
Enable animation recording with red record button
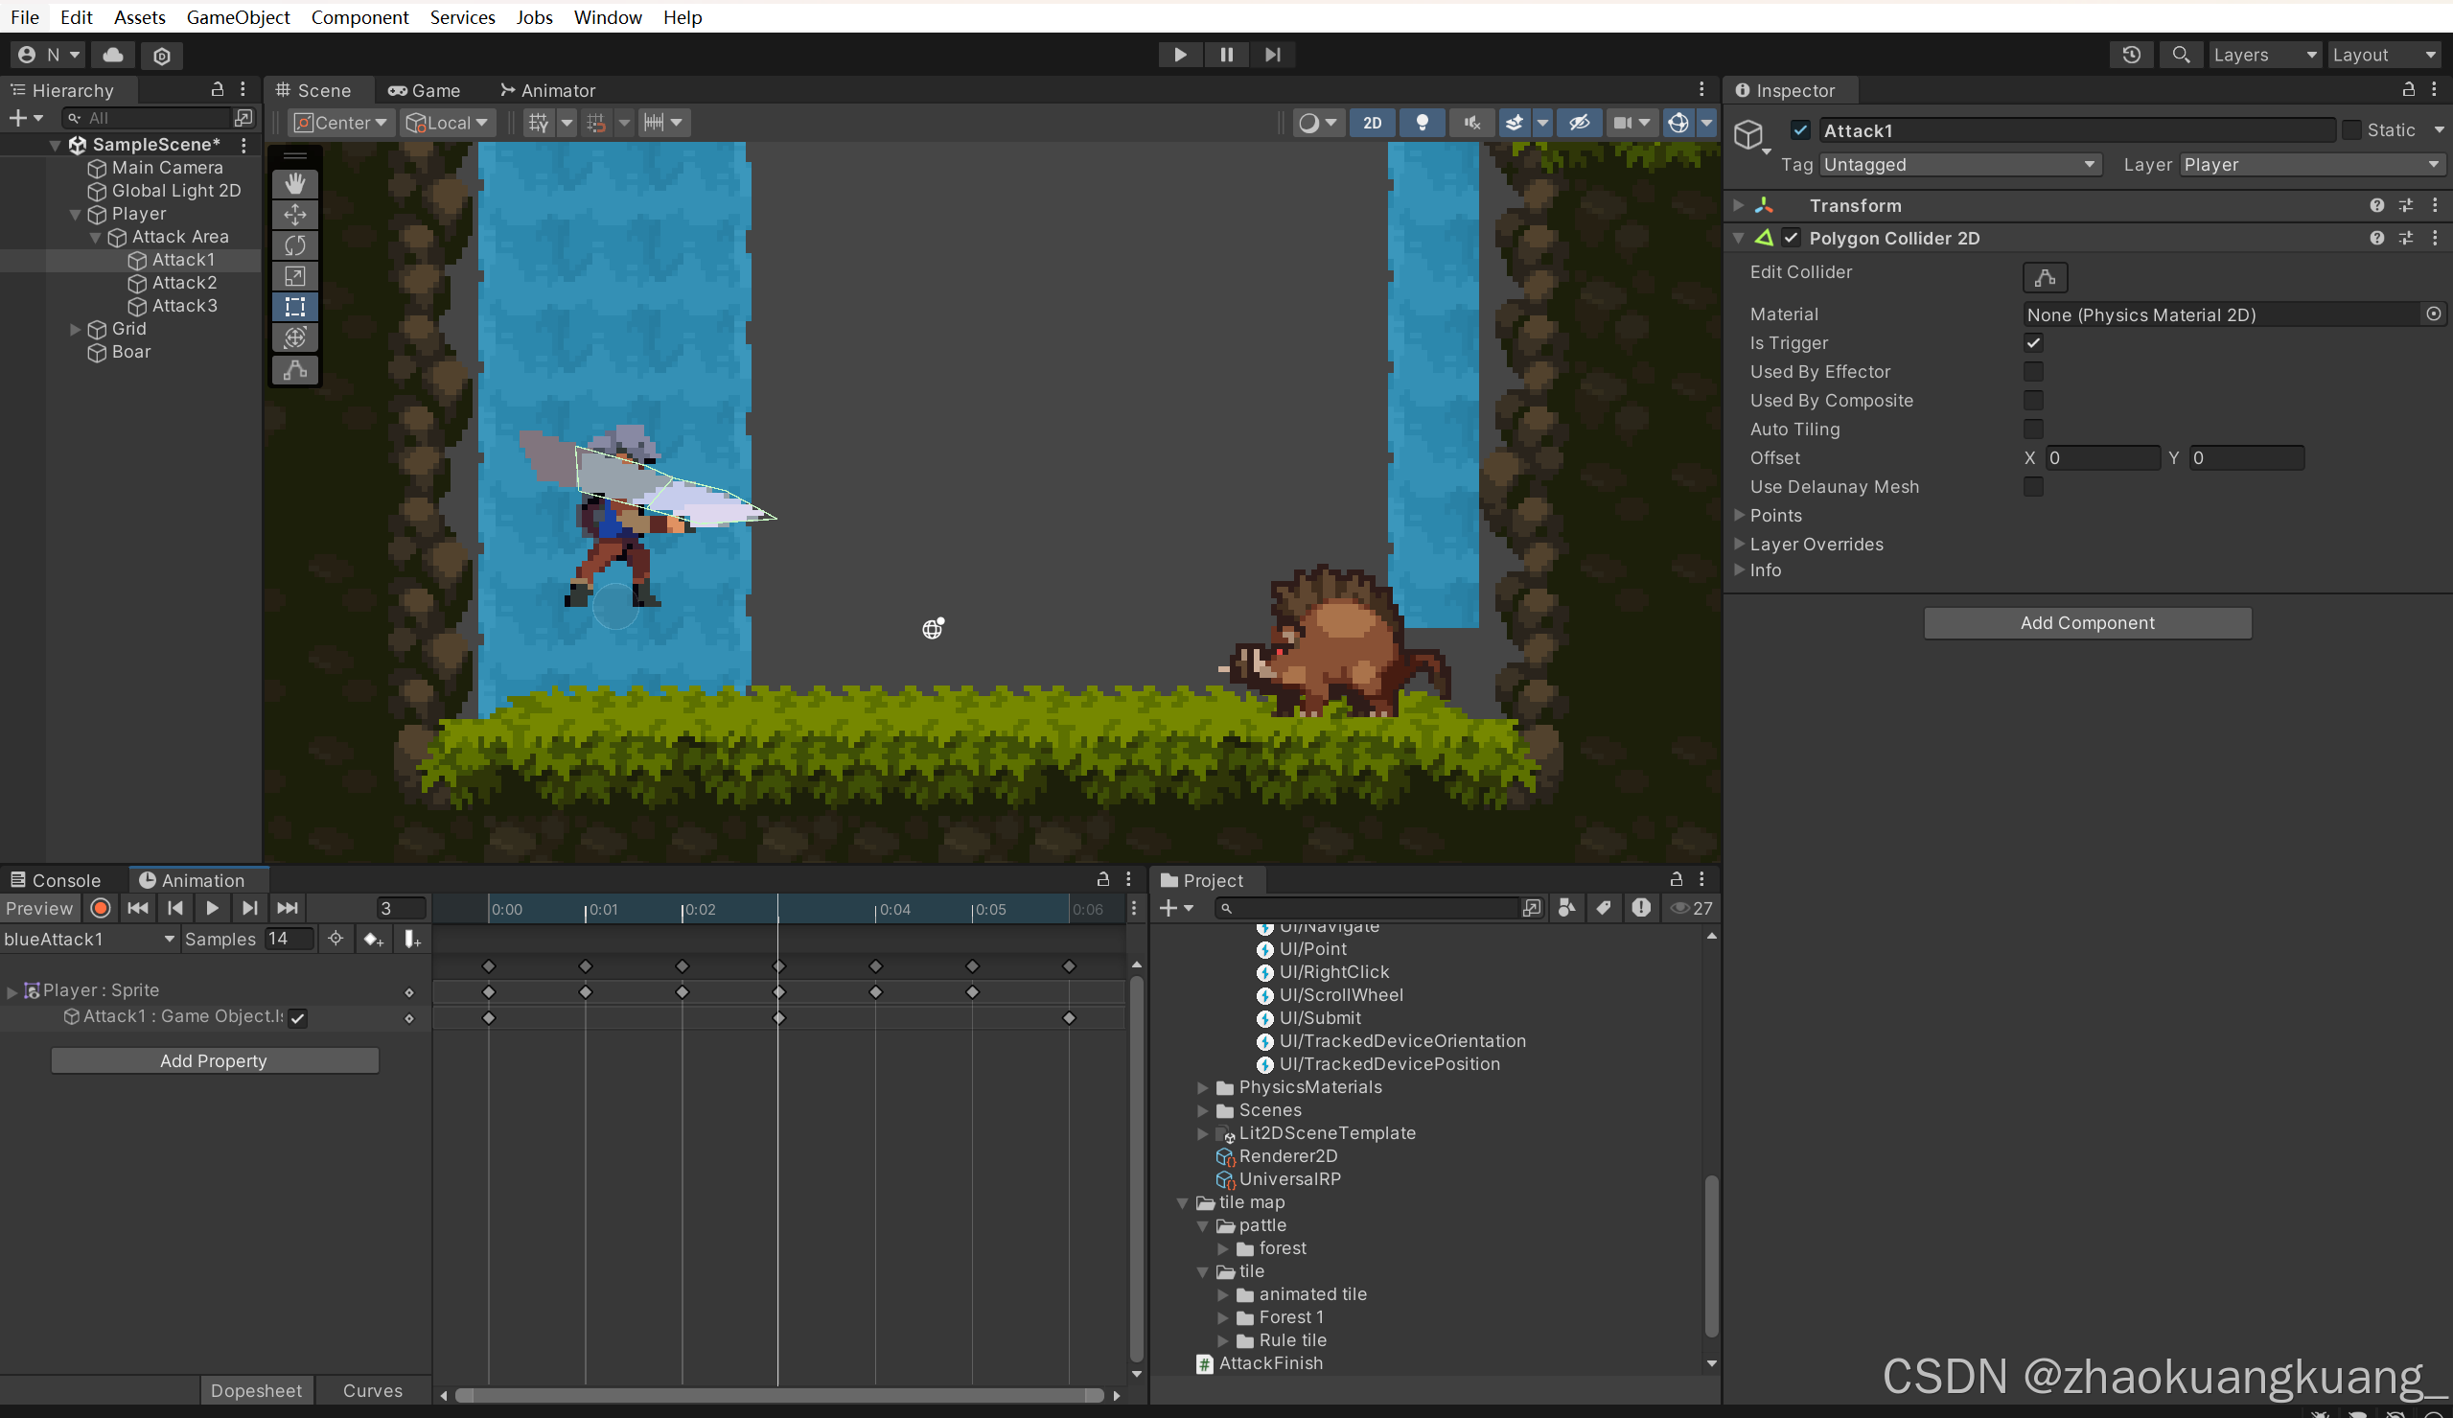(101, 908)
